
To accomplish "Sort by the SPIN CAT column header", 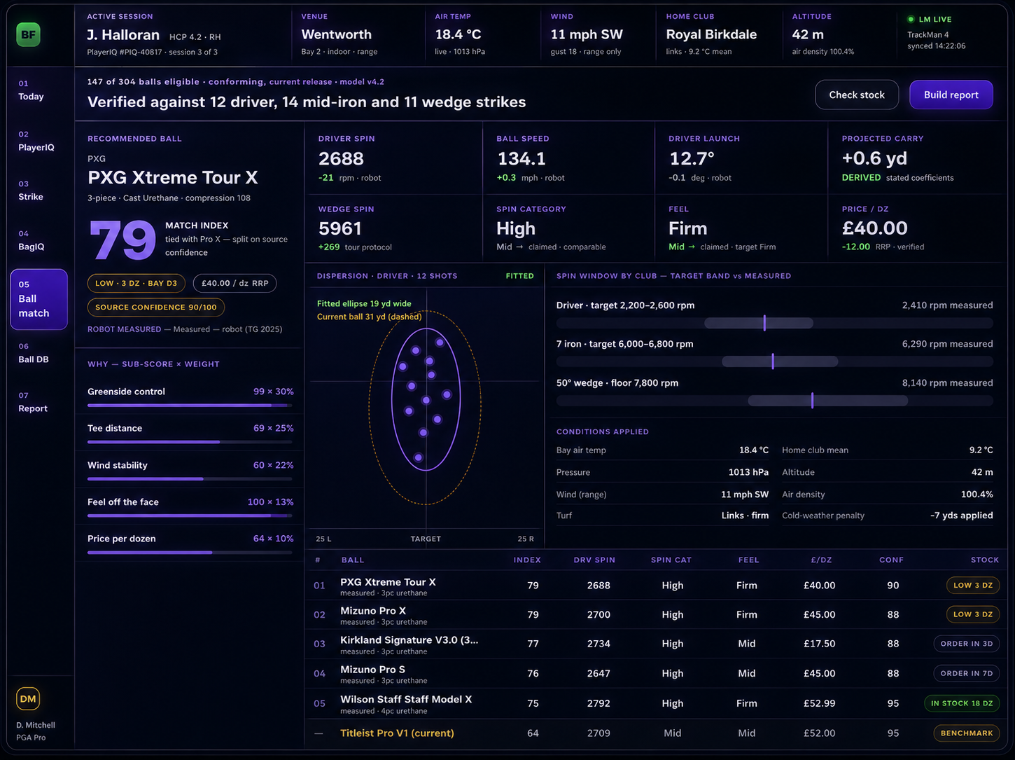I will [x=671, y=560].
